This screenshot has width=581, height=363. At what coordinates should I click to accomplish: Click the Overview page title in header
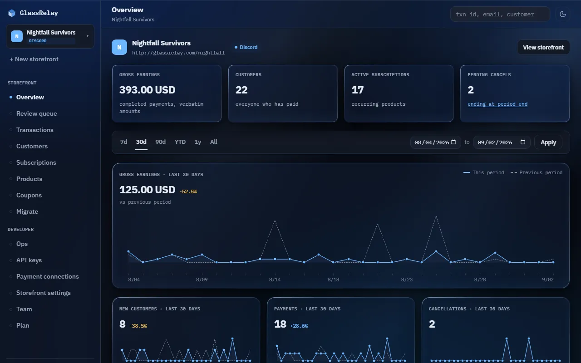(x=128, y=10)
